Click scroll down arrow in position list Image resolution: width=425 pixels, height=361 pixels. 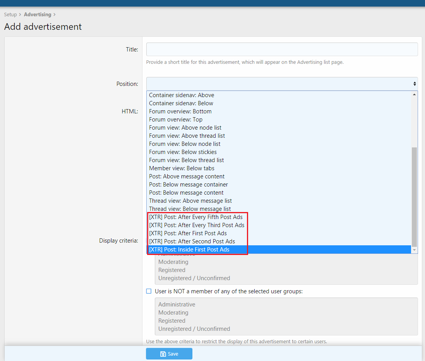tap(415, 250)
